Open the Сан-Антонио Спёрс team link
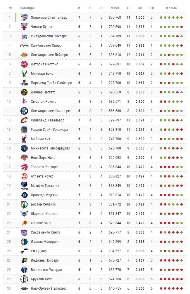 coord(46,46)
